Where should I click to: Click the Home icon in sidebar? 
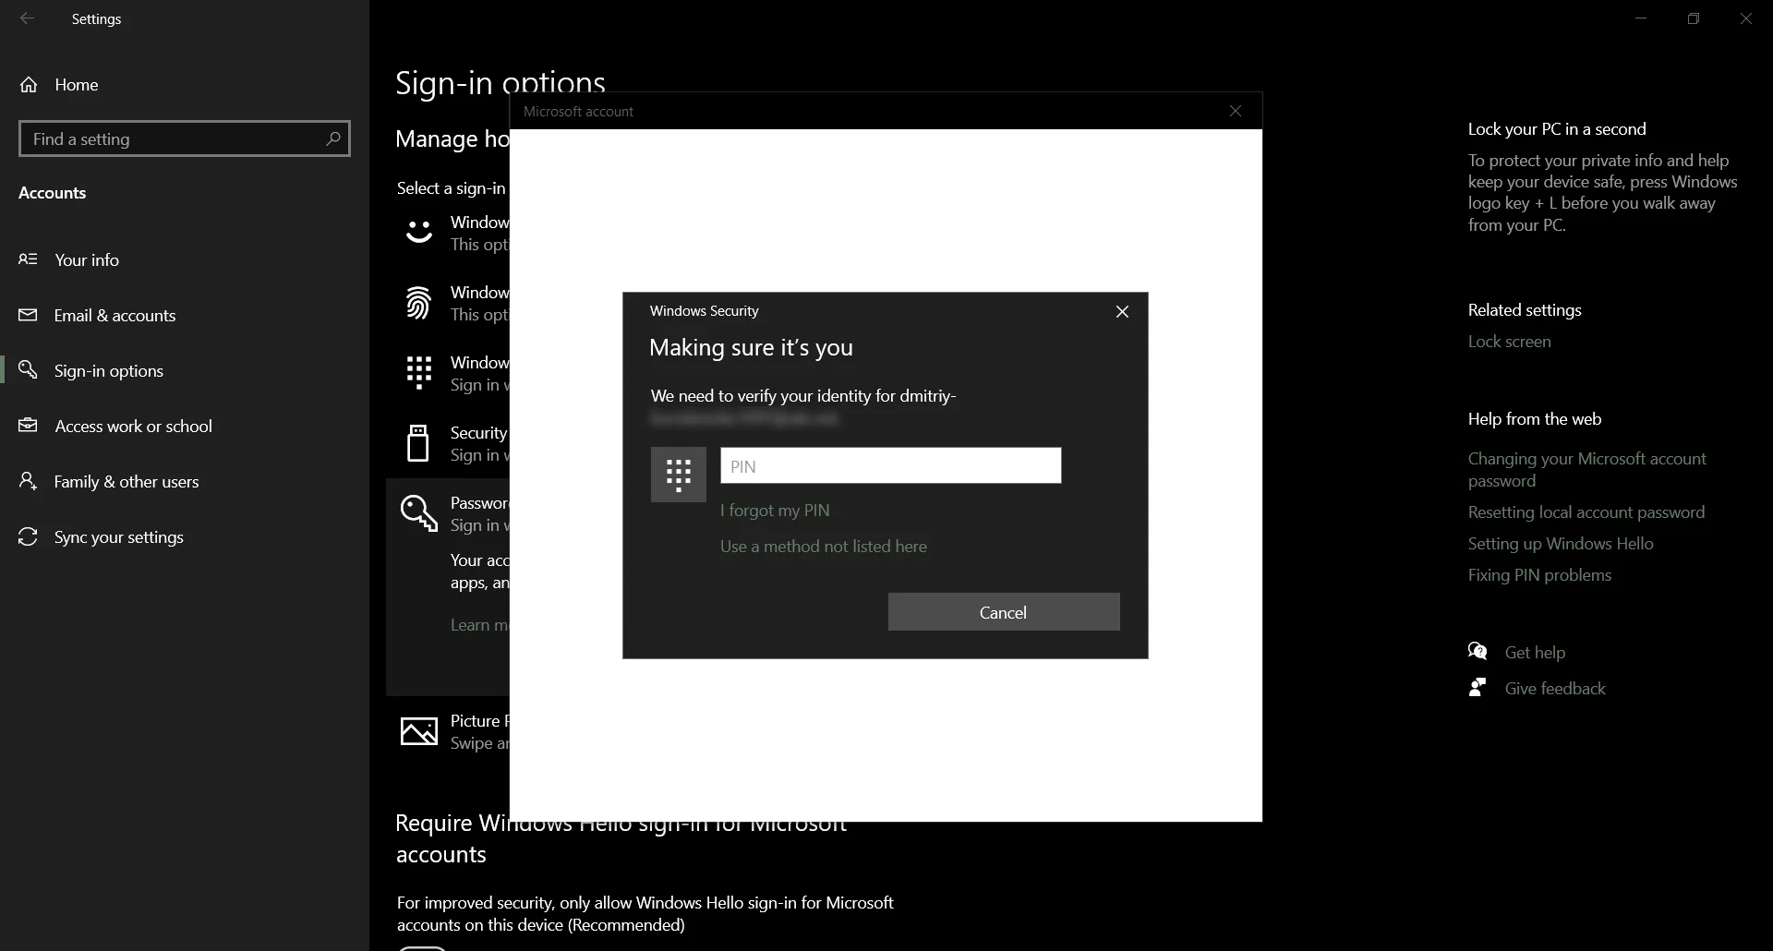point(30,85)
